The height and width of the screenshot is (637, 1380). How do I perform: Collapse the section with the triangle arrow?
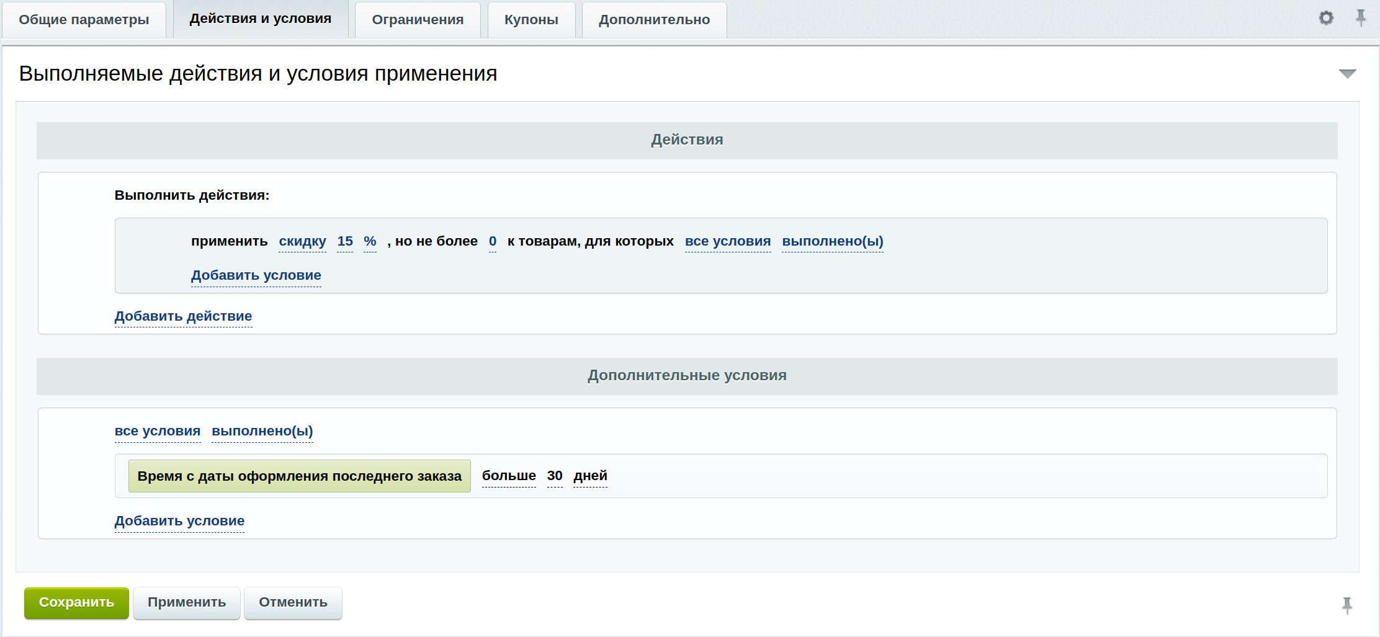click(x=1347, y=74)
